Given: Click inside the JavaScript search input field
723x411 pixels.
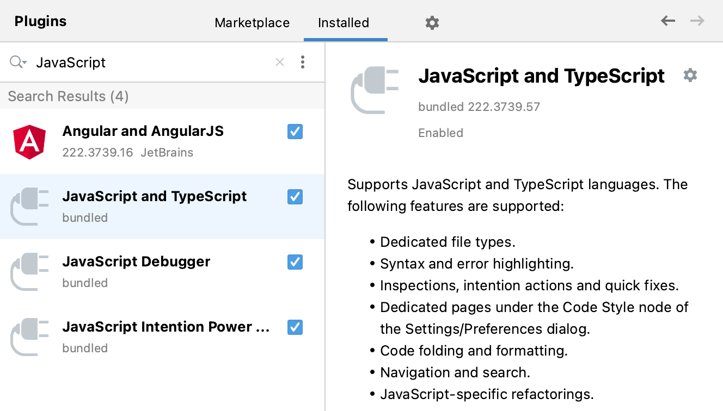Looking at the screenshot, I should pyautogui.click(x=136, y=62).
